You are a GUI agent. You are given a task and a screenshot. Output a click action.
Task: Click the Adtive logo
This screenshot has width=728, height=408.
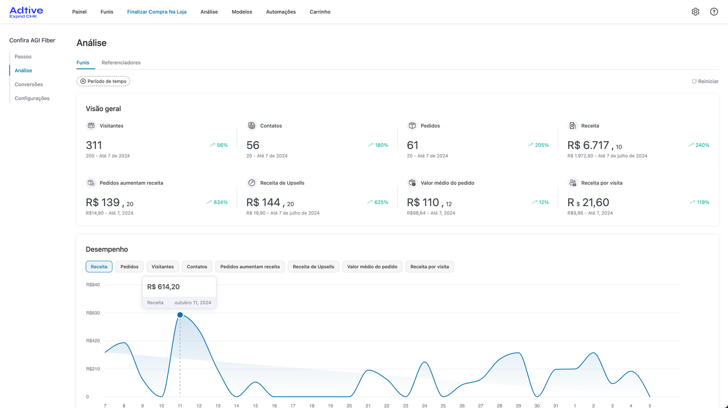point(26,12)
